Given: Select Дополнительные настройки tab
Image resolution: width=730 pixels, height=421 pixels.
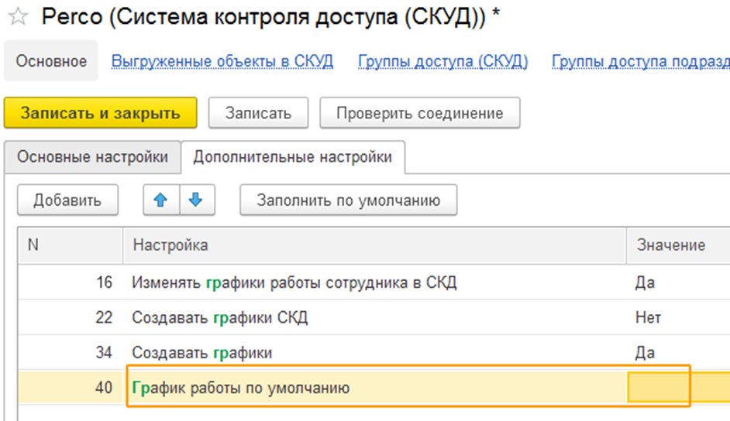Looking at the screenshot, I should pos(292,157).
